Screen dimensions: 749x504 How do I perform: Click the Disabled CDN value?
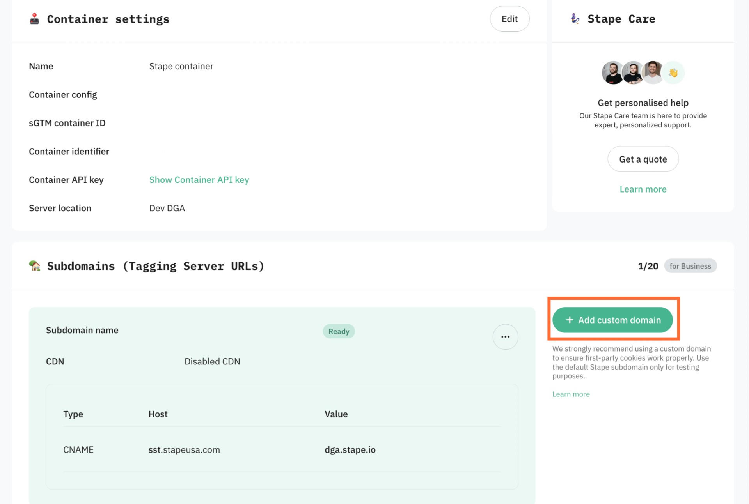click(x=212, y=361)
